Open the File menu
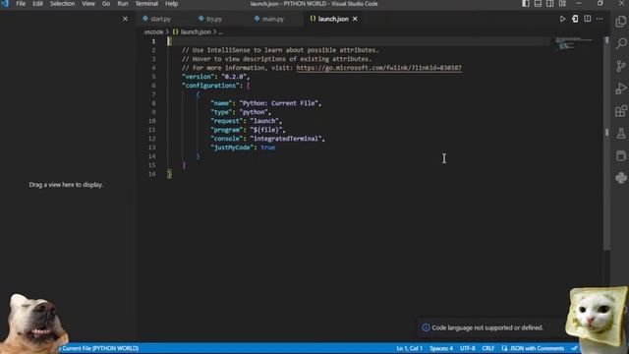The width and height of the screenshot is (629, 354). pyautogui.click(x=21, y=4)
